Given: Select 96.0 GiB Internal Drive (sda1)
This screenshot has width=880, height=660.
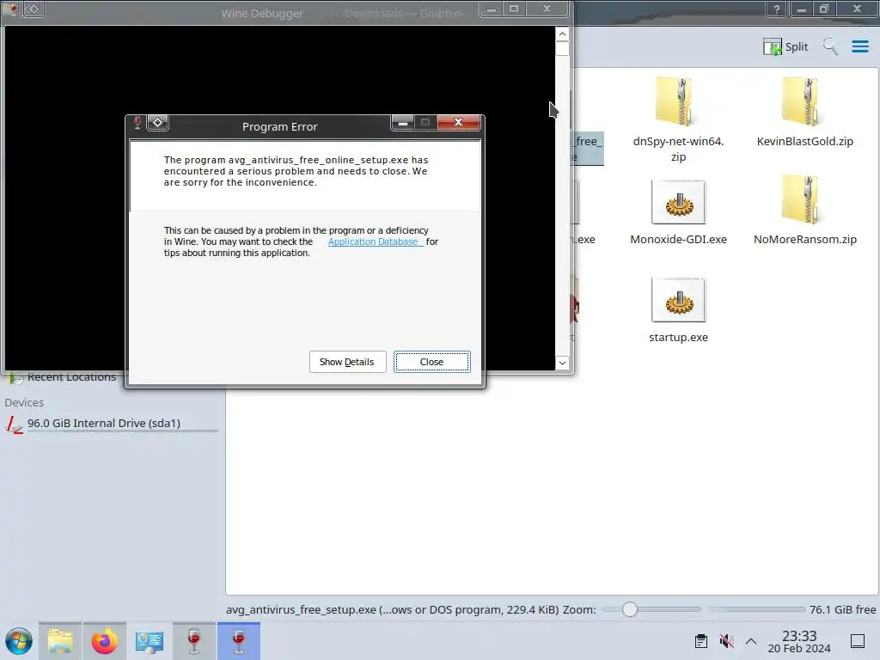Looking at the screenshot, I should tap(109, 424).
